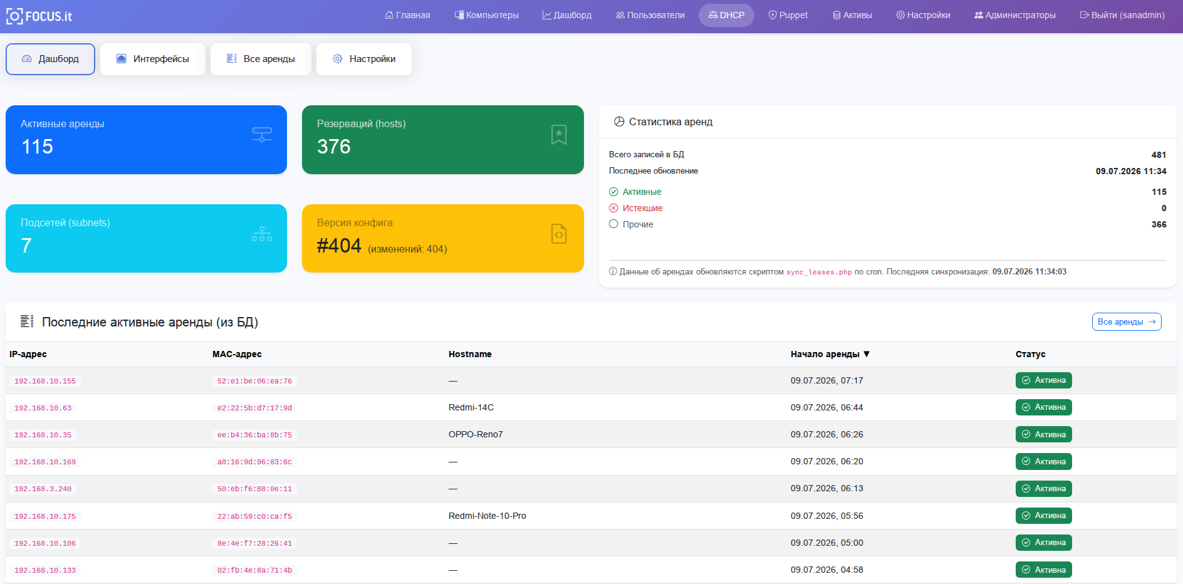Click the subnet diagram icon in Подсетей card
The height and width of the screenshot is (584, 1183).
[x=262, y=234]
